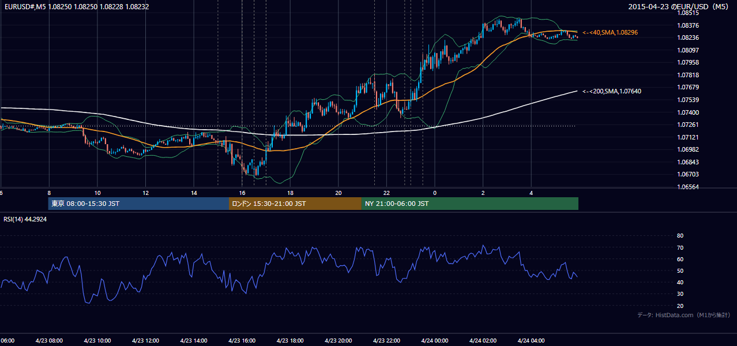Click the 東京 08:00-15:30 JST session bar
The height and width of the screenshot is (346, 737).
click(138, 204)
